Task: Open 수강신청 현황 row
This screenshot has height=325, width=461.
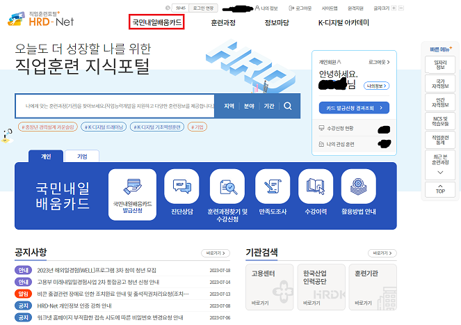Action: [x=355, y=128]
